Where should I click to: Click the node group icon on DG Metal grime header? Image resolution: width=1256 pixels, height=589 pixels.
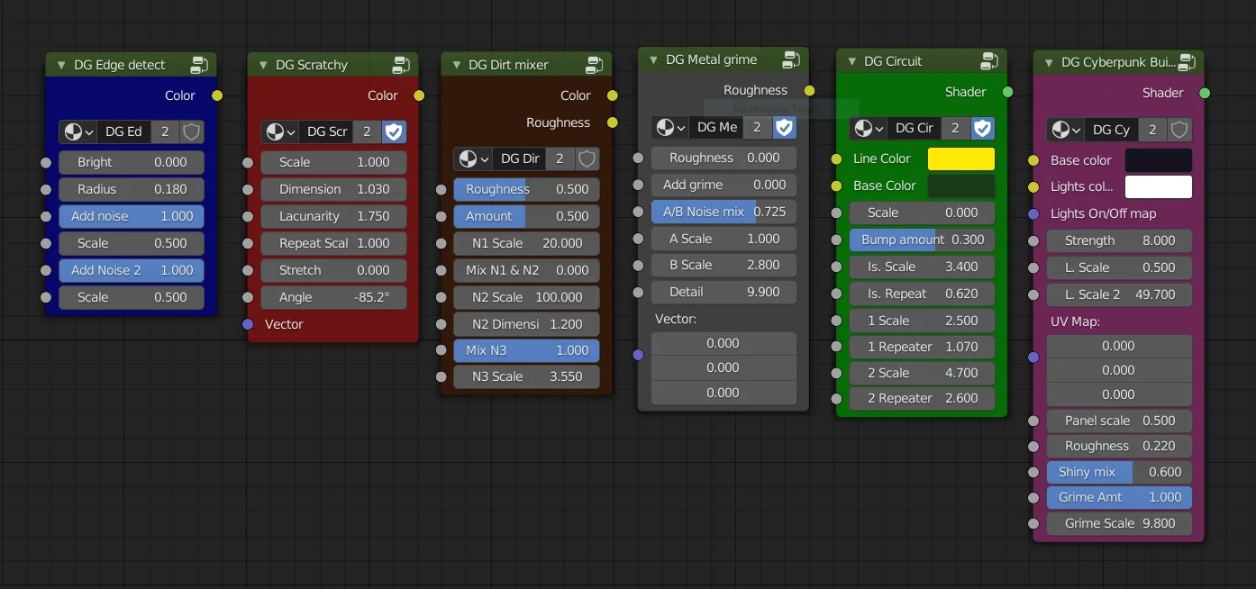[x=792, y=59]
